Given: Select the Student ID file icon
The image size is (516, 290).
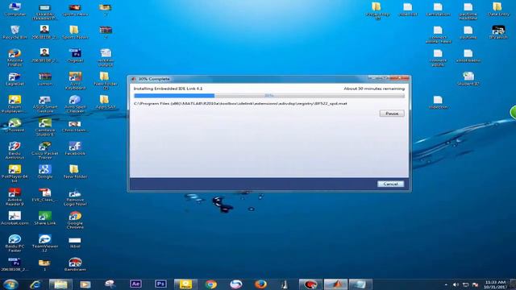Looking at the screenshot, I should coord(468,79).
